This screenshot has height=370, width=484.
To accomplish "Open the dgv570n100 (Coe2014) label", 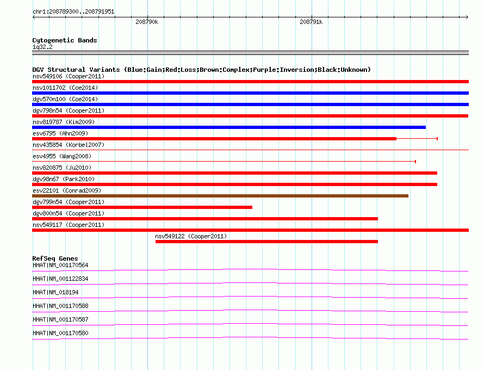I will pos(65,99).
